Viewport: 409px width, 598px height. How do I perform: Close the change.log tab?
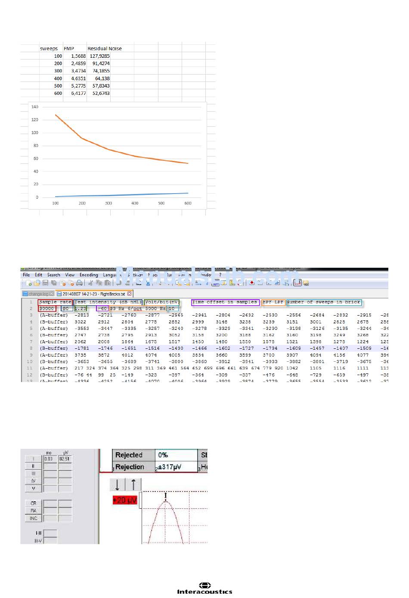pyautogui.click(x=52, y=294)
